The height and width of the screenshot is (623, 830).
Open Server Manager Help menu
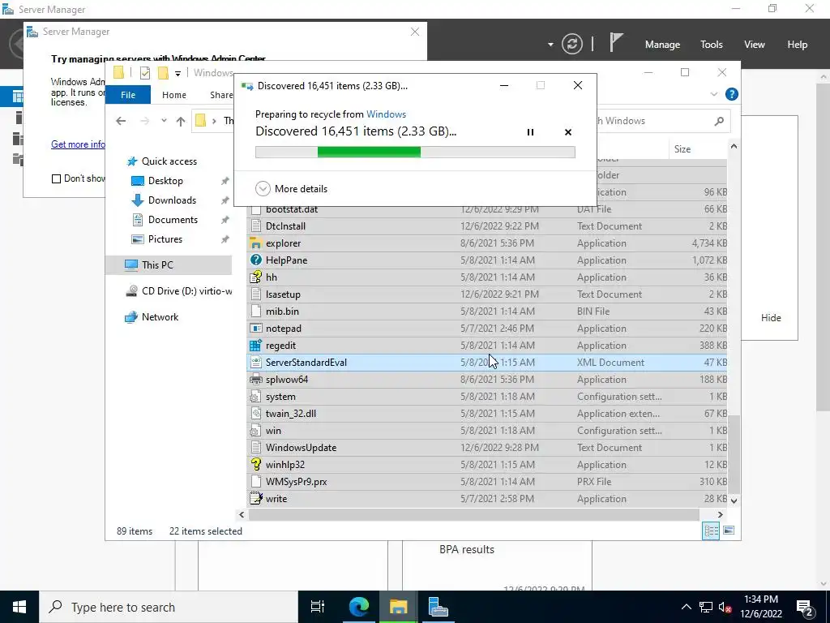click(x=798, y=45)
